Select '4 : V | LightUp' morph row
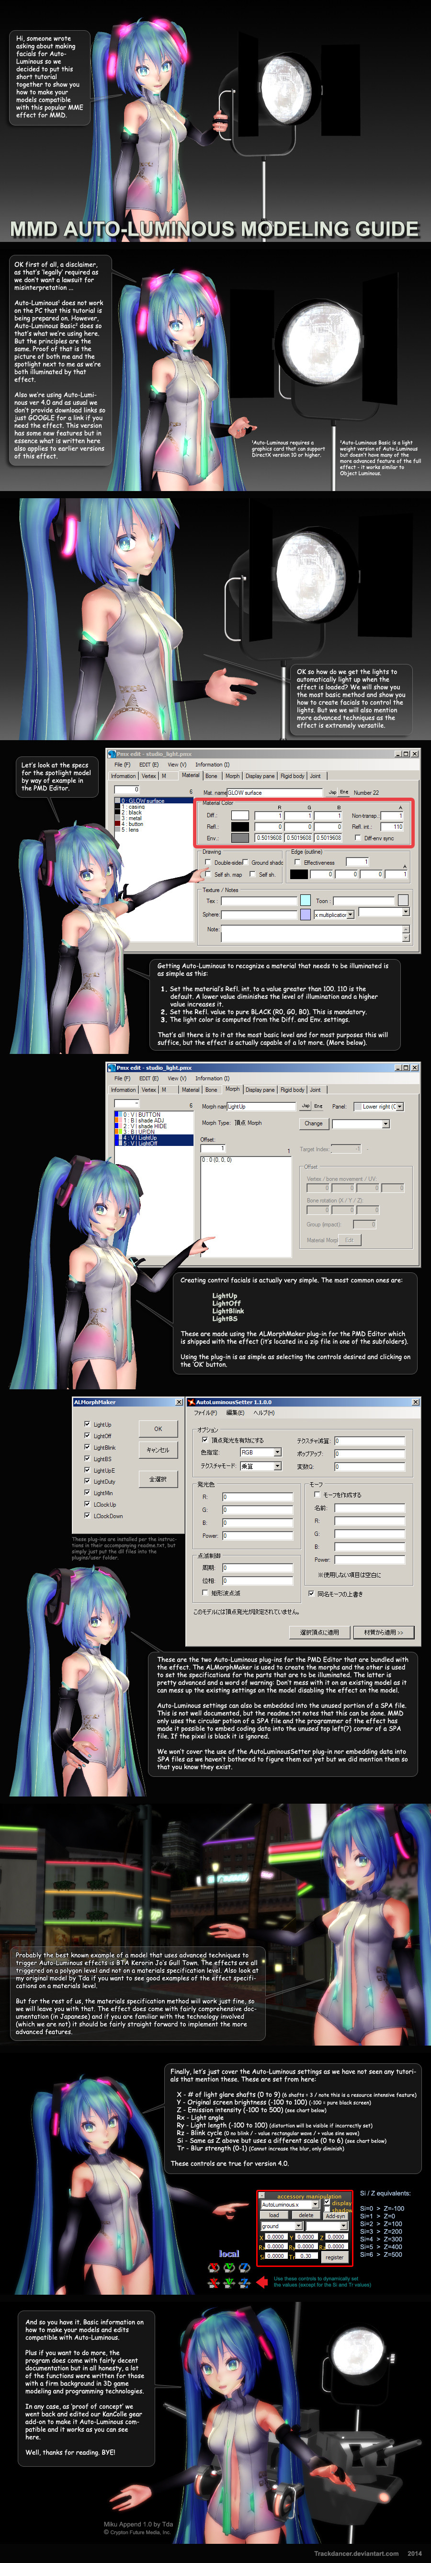Image resolution: width=431 pixels, height=2563 pixels. (x=154, y=1137)
